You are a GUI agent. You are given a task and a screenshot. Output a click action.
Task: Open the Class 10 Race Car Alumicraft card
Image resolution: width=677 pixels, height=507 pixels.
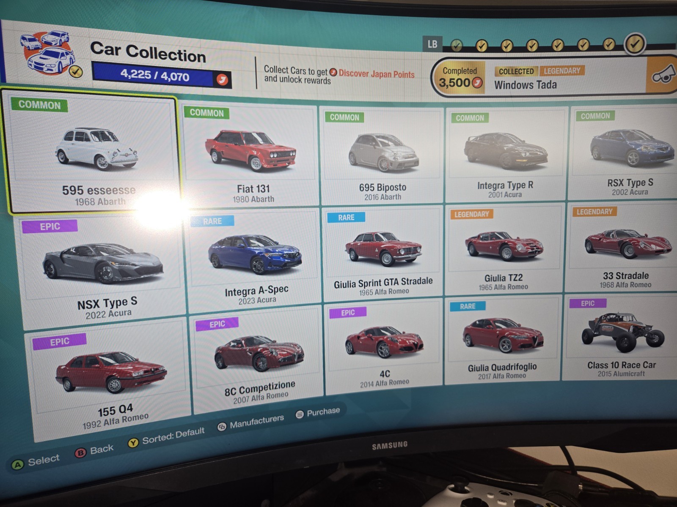[x=620, y=338]
